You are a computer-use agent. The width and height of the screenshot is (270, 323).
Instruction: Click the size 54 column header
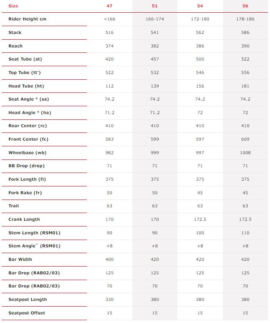pos(200,6)
